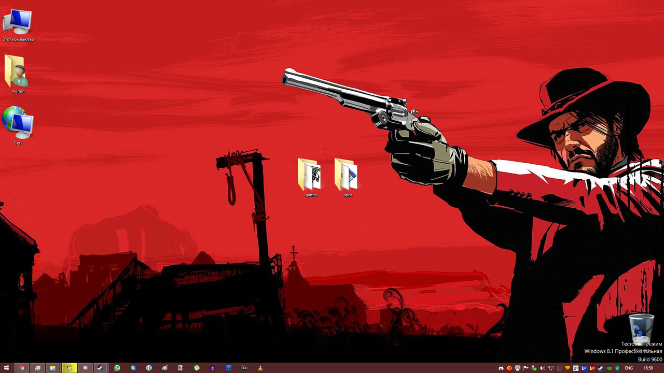Screen dimensions: 664x373
Task: Switch to the yellow highlighted taskbar app
Action: pos(69,368)
